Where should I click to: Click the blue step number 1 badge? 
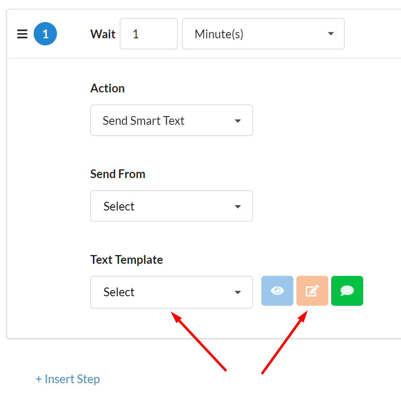[45, 34]
